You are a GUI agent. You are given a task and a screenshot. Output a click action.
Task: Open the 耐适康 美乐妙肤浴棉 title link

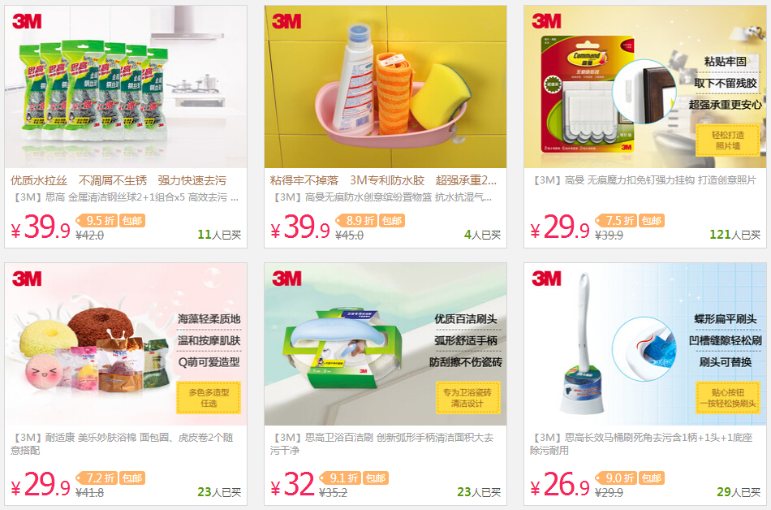tap(122, 443)
